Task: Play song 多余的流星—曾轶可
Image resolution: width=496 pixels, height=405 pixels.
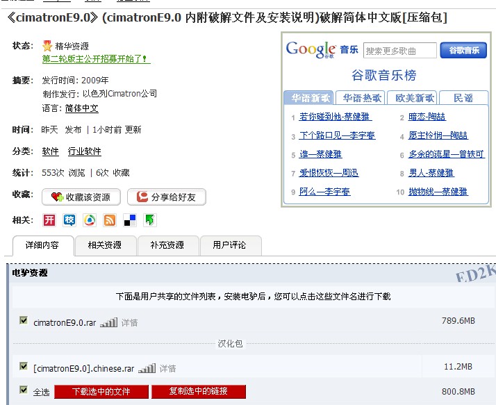Action: pyautogui.click(x=447, y=154)
